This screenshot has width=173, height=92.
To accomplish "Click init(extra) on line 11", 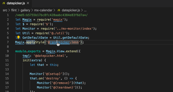I will pyautogui.click(x=32, y=60).
